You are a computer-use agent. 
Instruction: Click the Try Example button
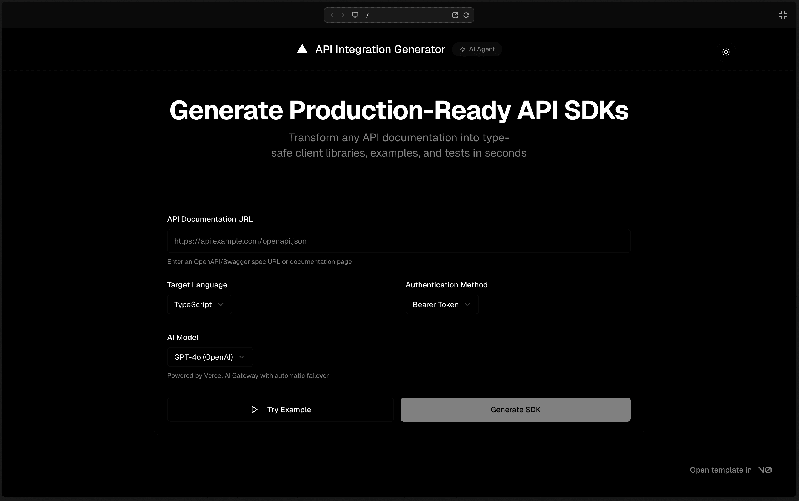279,410
